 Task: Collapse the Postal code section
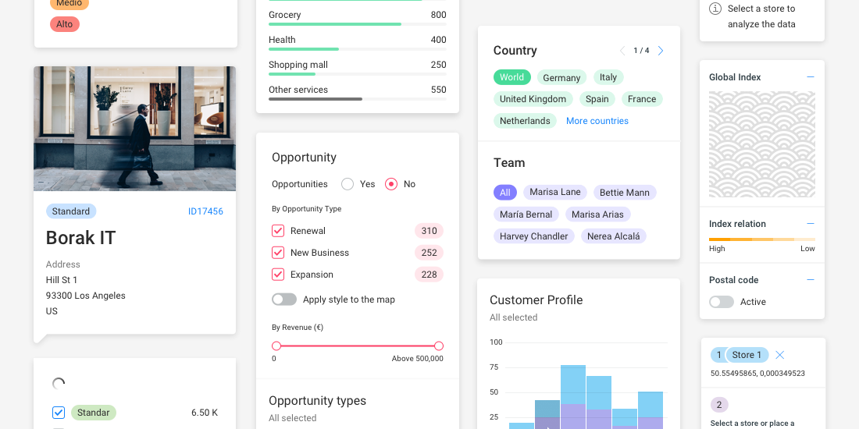pos(810,280)
